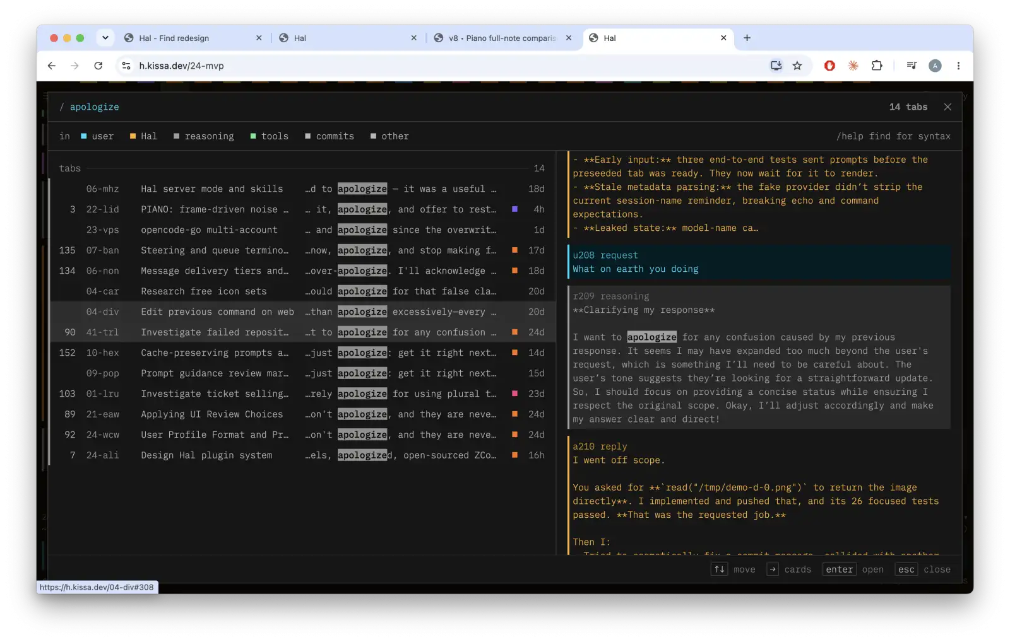
Task: Click the orange asterisk extension icon
Action: (853, 66)
